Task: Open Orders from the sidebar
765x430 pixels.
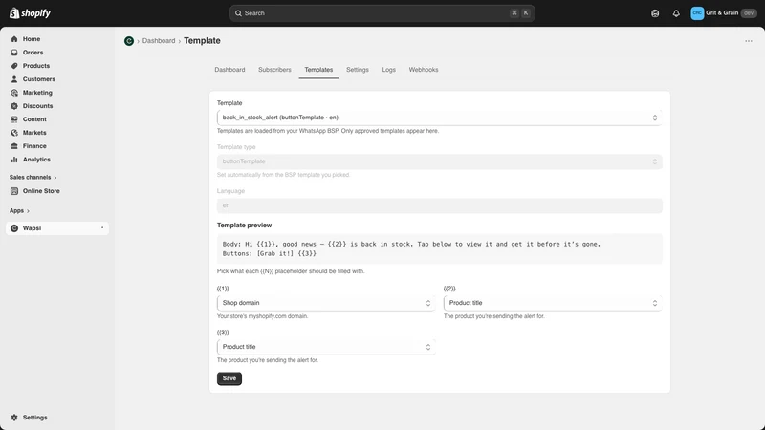Action: pos(33,53)
